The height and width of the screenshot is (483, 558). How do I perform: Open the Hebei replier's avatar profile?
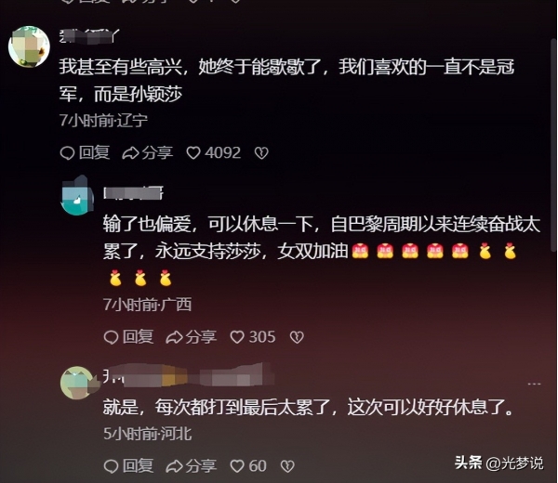(x=79, y=383)
